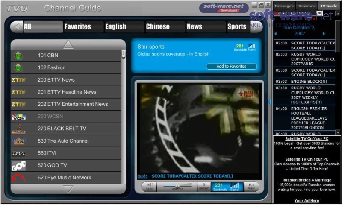
Task: Click the WCSN channel logo
Action: tap(18, 117)
